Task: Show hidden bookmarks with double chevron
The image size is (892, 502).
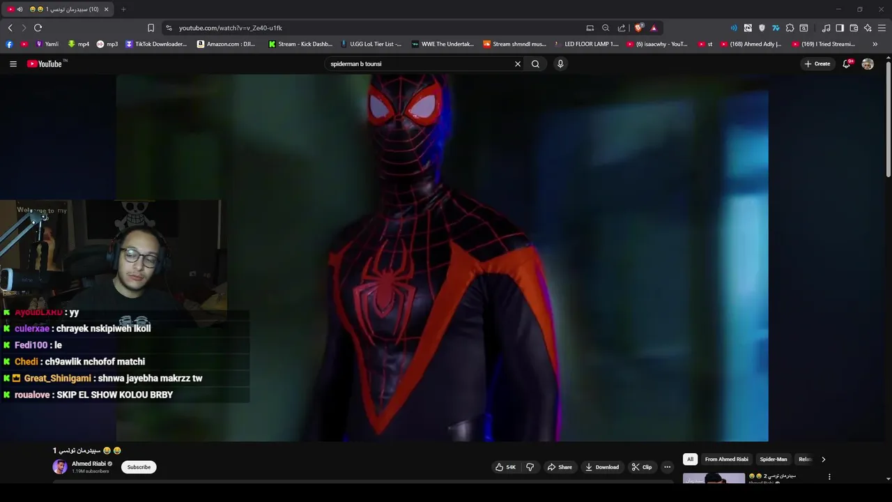Action: pyautogui.click(x=875, y=44)
